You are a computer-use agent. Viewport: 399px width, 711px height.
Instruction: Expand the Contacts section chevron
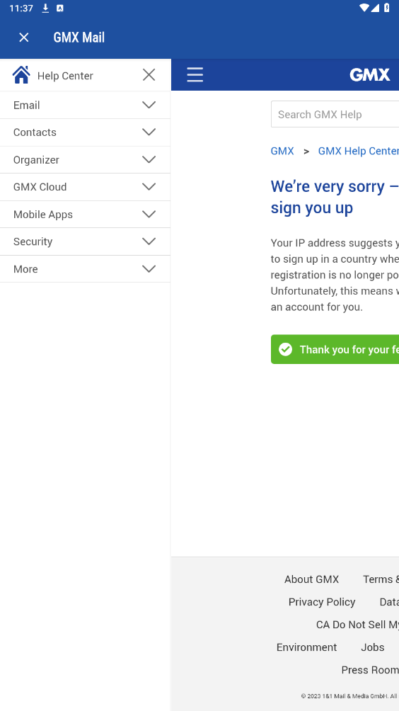tap(149, 132)
